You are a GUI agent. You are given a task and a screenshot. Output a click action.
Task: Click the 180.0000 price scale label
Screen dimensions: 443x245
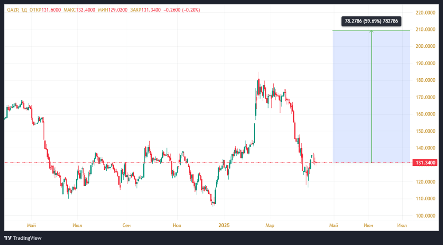click(x=425, y=80)
